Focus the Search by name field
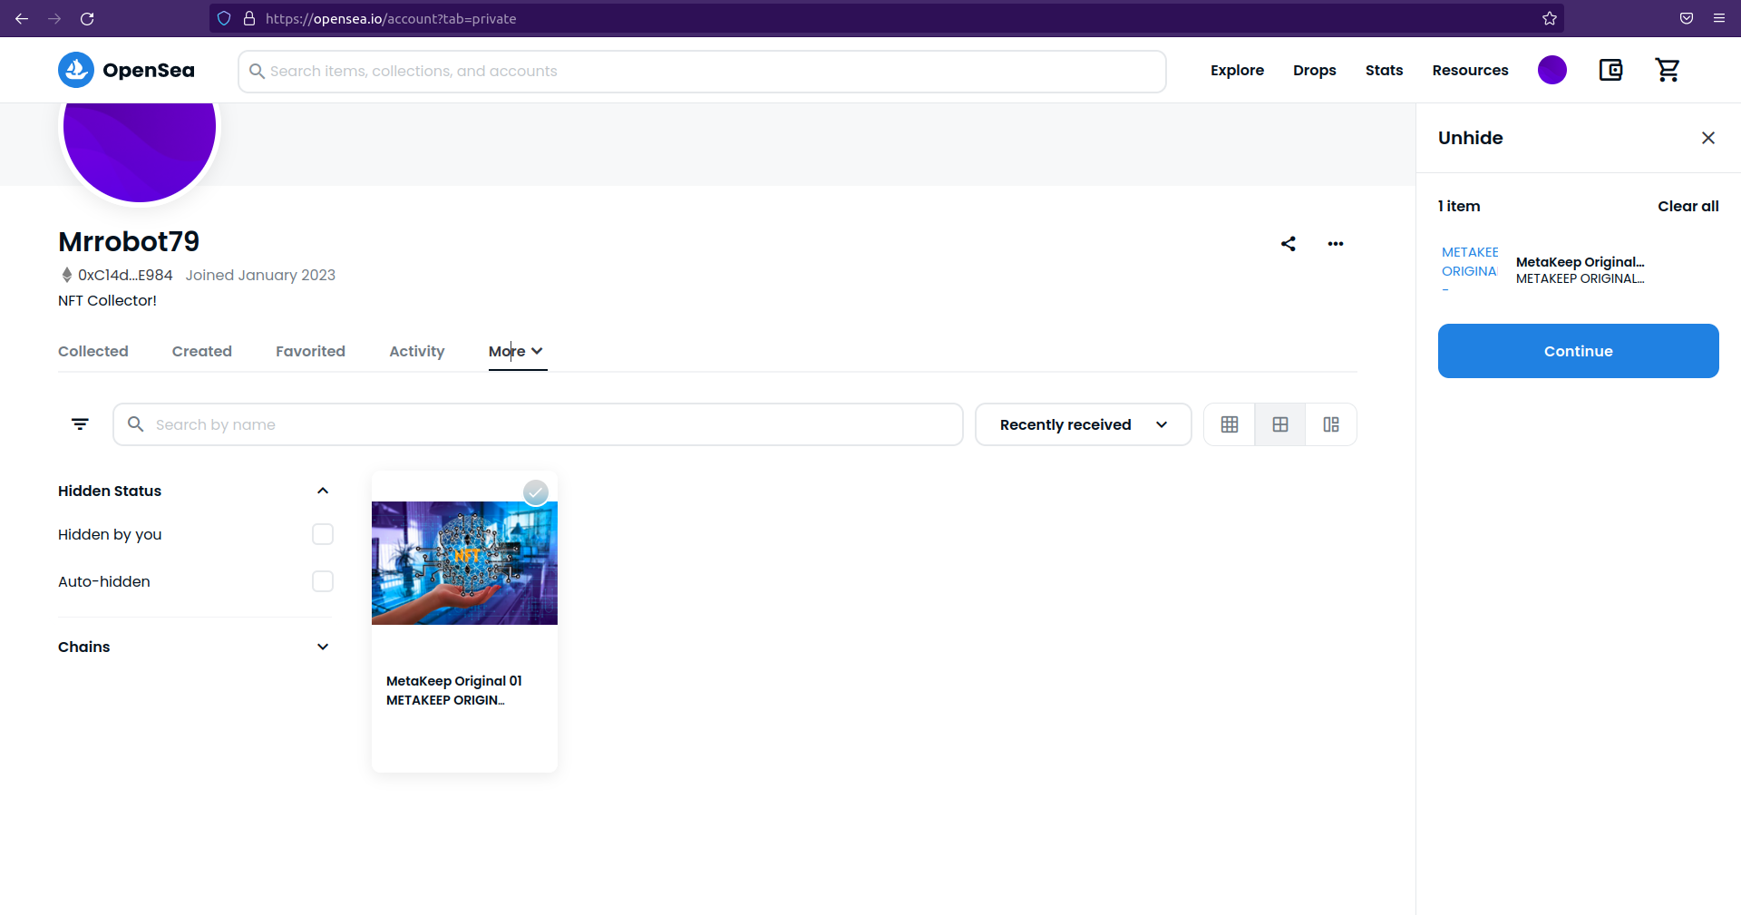The height and width of the screenshot is (915, 1741). 538,424
